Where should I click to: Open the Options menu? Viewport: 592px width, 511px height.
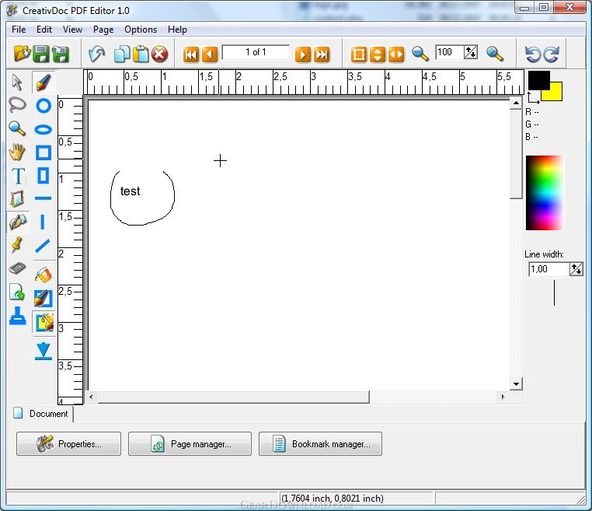tap(141, 30)
